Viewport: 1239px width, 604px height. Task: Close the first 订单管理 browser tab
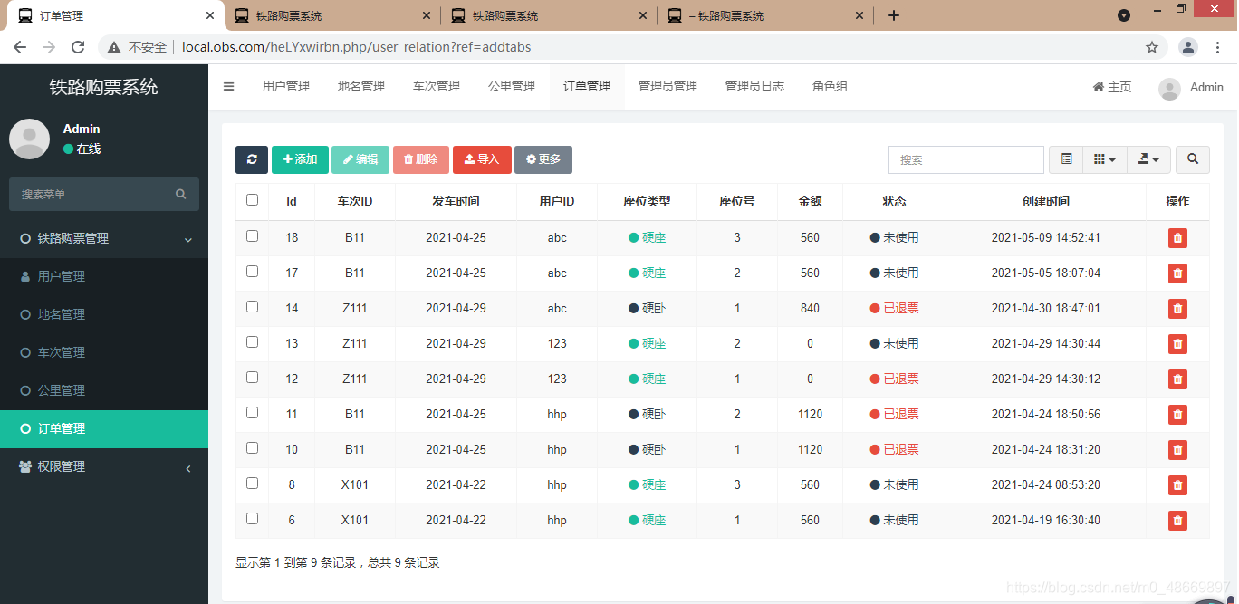(210, 15)
